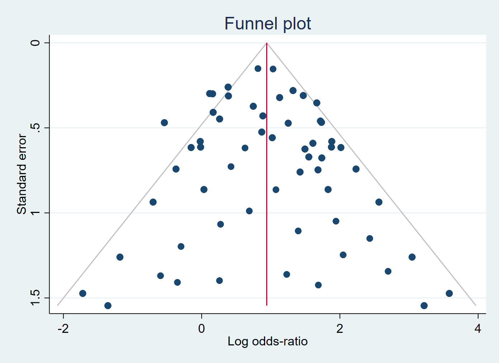Click the "2" tick label on x-axis
Screen dimensions: 499x363
tap(339, 329)
